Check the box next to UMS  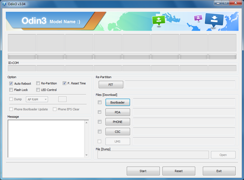point(99,141)
